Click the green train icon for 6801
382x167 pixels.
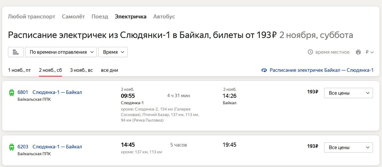[x=12, y=93]
